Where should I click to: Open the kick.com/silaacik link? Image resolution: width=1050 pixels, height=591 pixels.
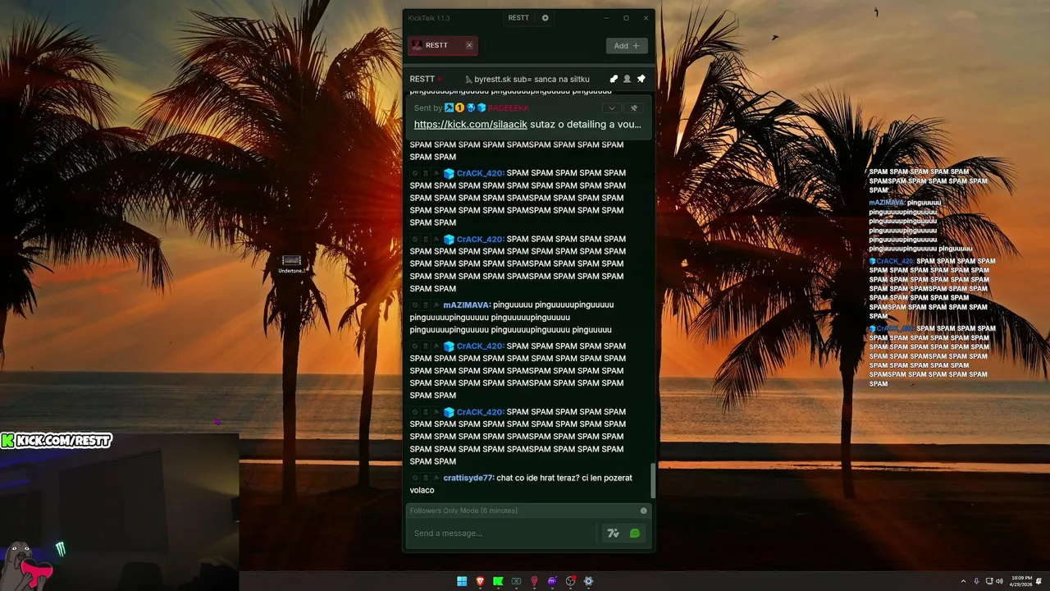click(x=470, y=124)
